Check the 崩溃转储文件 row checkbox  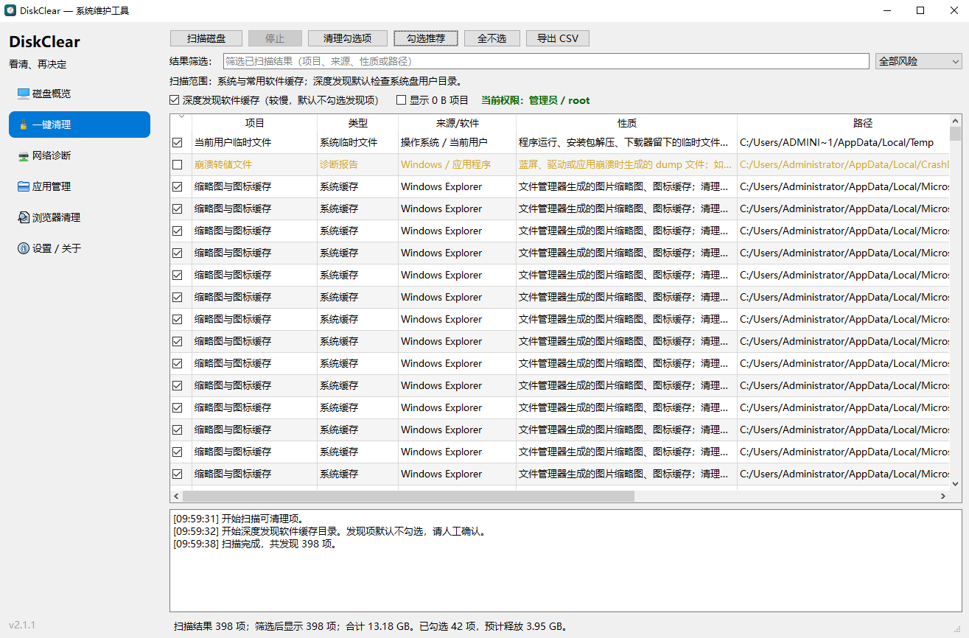pyautogui.click(x=177, y=164)
